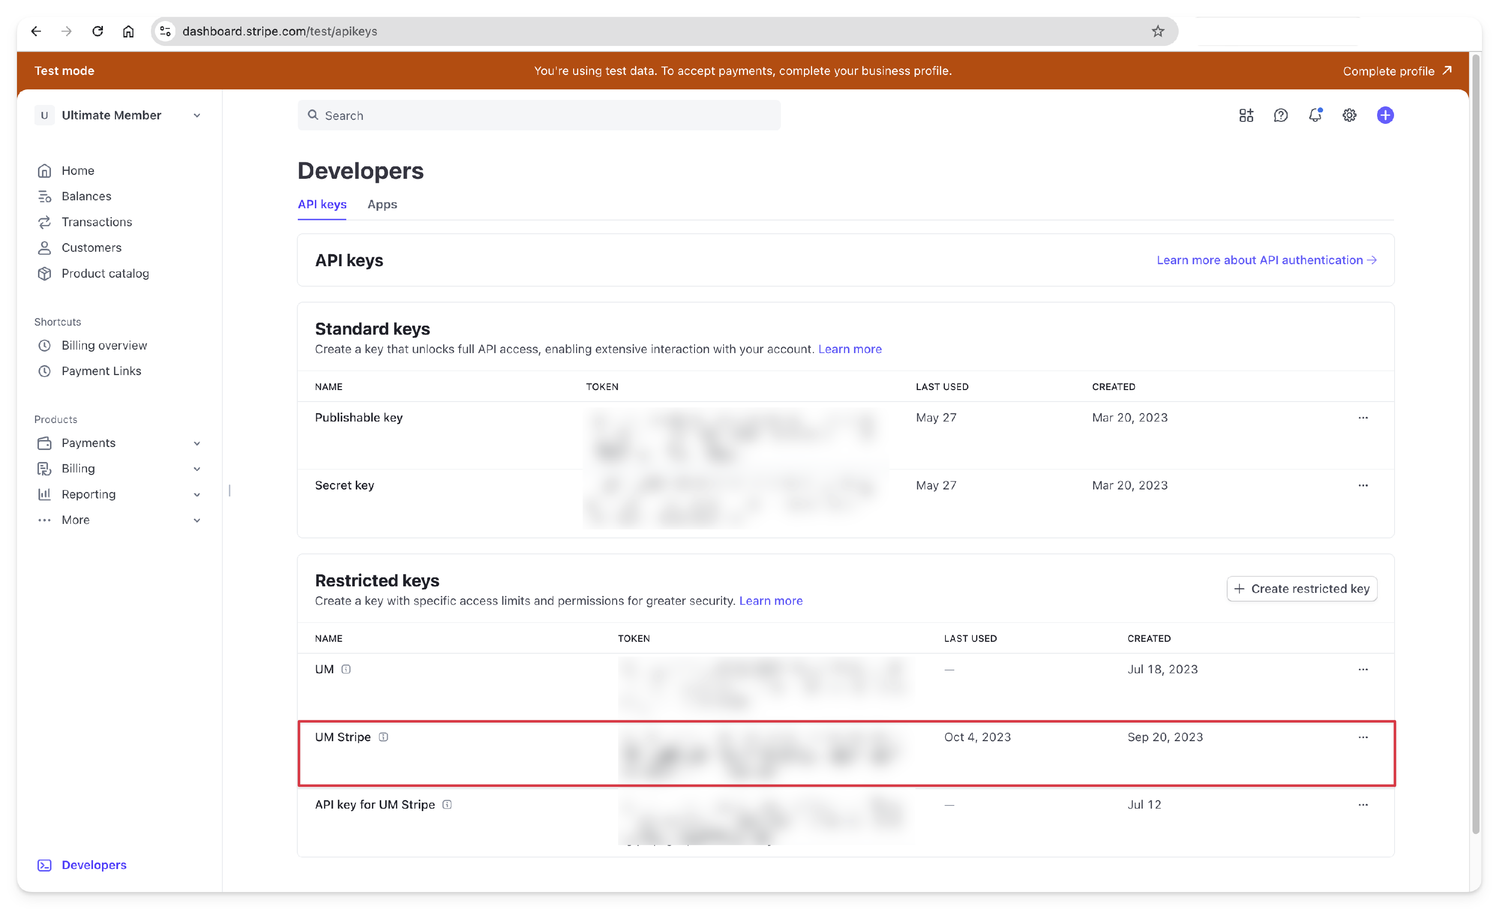Click the browser forward arrow

coord(67,31)
